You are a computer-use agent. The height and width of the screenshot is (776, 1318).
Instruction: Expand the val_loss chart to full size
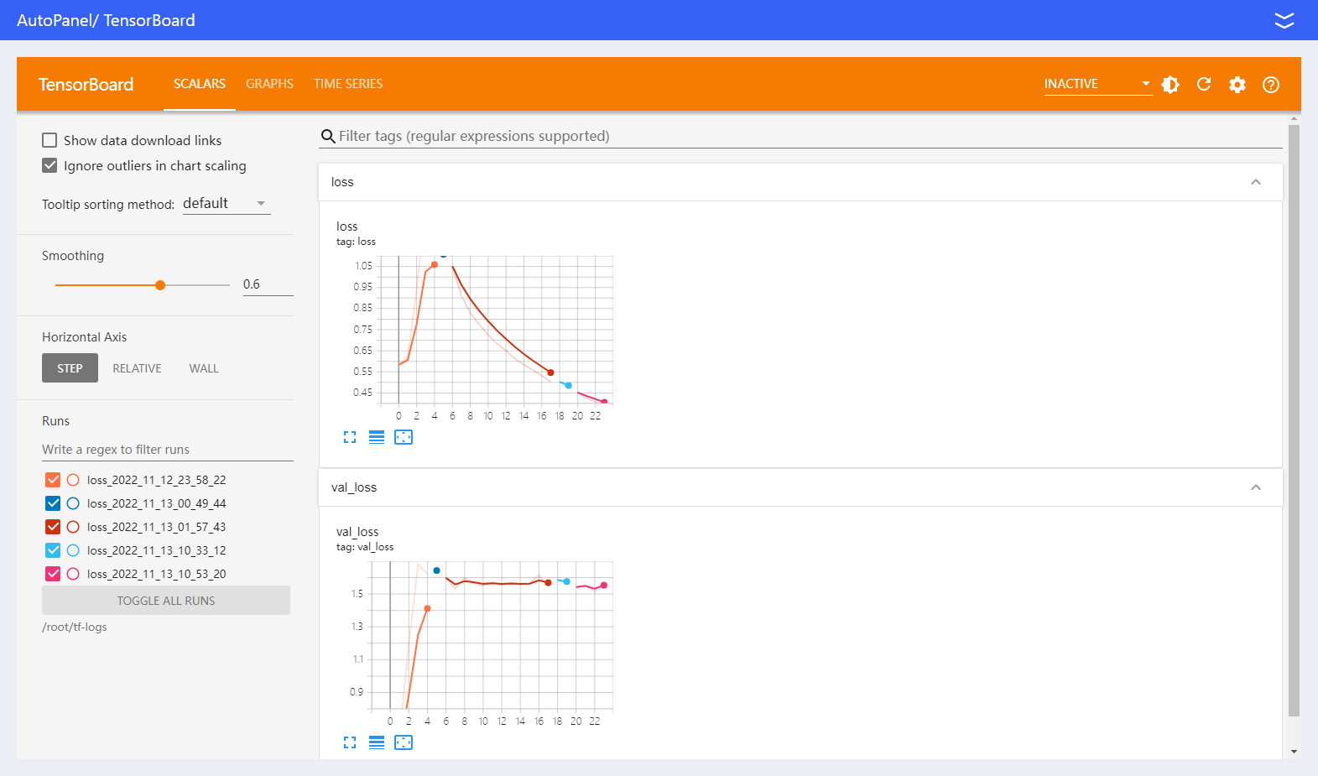click(x=350, y=742)
